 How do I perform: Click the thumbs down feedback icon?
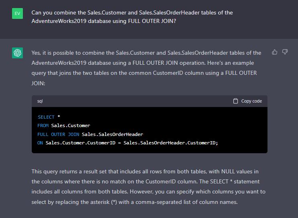click(285, 52)
